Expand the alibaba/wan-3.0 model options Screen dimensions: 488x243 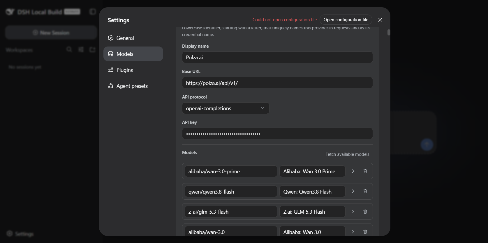[x=353, y=232]
